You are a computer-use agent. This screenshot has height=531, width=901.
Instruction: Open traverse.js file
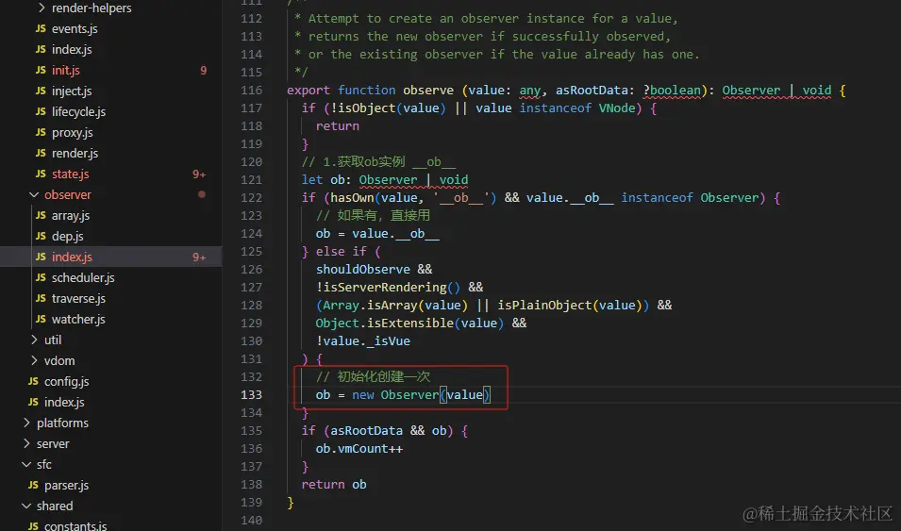point(78,298)
